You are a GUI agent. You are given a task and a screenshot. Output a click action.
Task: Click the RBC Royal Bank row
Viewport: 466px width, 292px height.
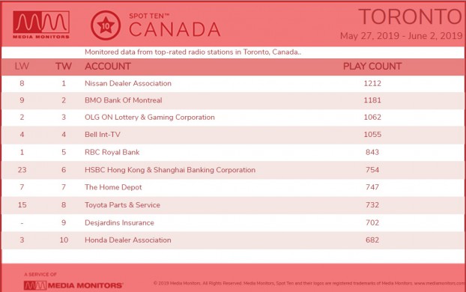[233, 153]
